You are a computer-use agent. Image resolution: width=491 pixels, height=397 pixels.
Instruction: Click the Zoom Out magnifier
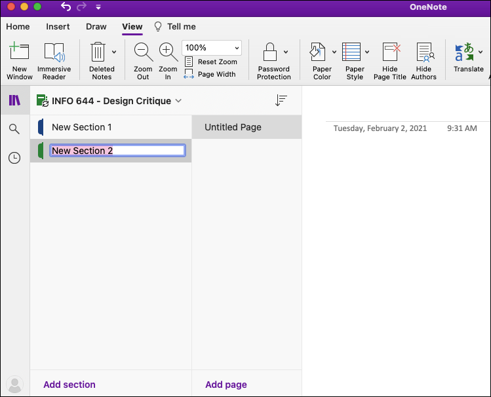143,52
